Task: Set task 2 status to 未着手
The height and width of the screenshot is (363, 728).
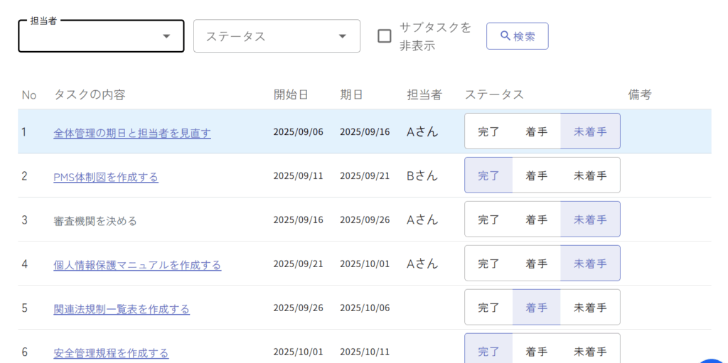Action: pos(590,175)
